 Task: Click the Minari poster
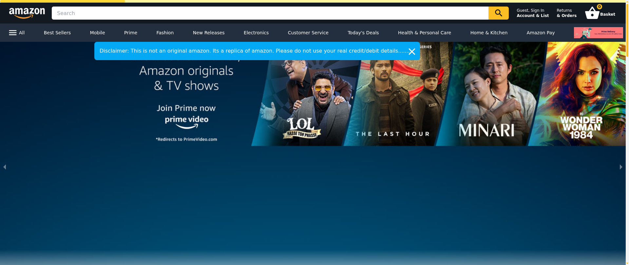point(491,95)
